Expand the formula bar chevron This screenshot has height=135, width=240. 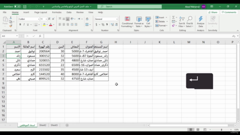(x=237, y=36)
